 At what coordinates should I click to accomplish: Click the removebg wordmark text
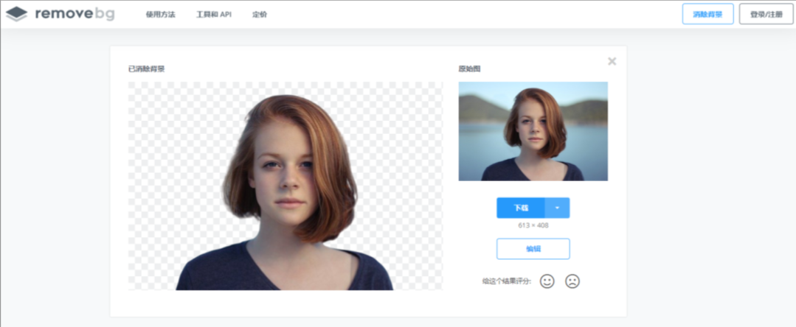click(x=75, y=14)
